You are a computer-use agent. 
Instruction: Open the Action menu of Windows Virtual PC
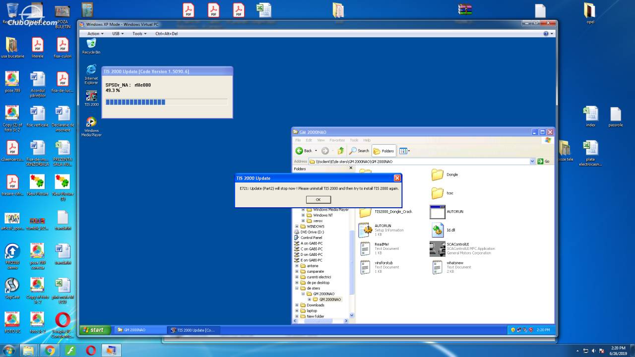click(x=95, y=34)
